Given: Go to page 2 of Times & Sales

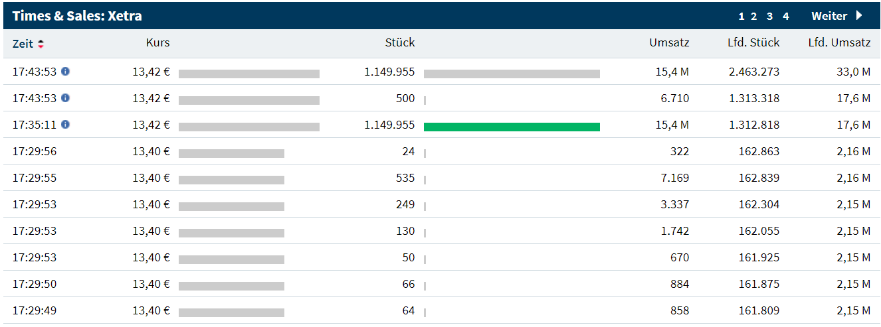Looking at the screenshot, I should tap(754, 17).
